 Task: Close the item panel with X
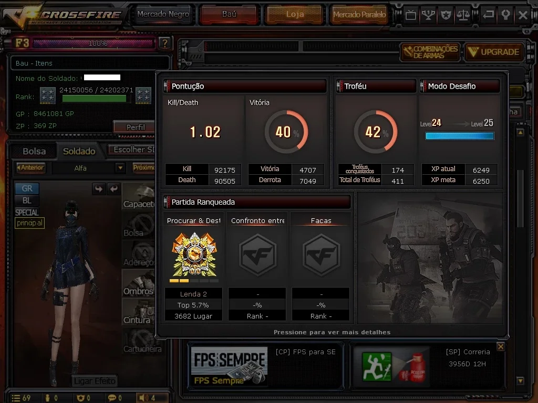(501, 346)
